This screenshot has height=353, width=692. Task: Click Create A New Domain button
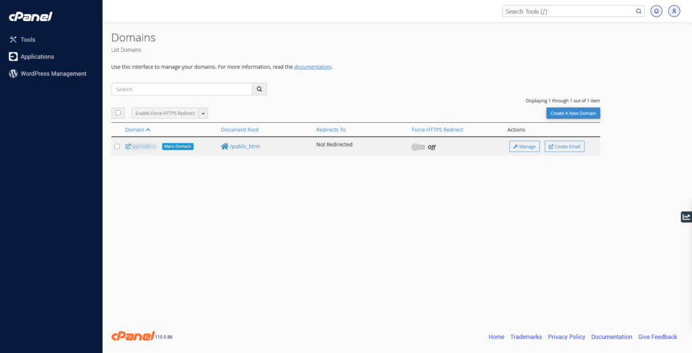[x=572, y=113]
